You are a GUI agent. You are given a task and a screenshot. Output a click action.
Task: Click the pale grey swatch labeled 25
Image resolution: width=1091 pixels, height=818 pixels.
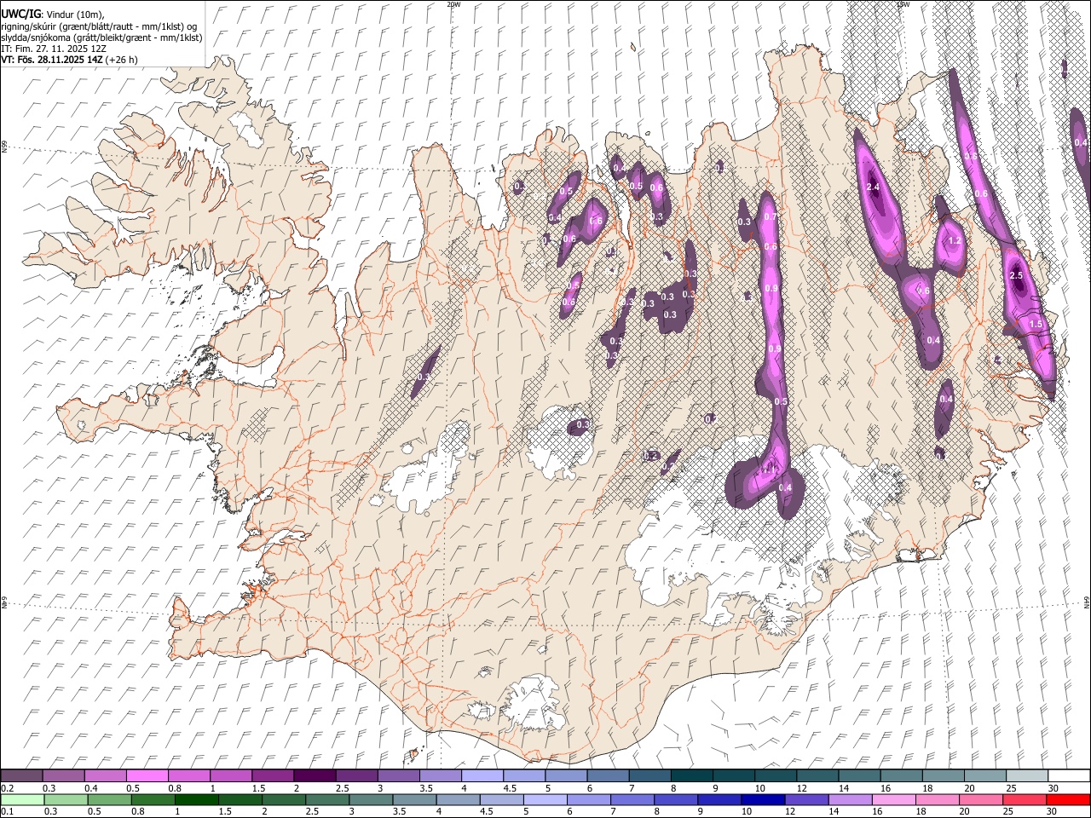coord(1026,775)
